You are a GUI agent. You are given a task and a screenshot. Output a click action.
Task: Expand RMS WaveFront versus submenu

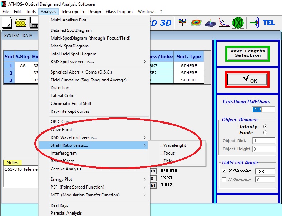[x=94, y=137]
